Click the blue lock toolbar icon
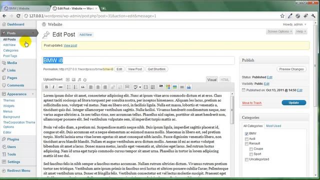This screenshot has width=320, height=180. pyautogui.click(x=189, y=87)
